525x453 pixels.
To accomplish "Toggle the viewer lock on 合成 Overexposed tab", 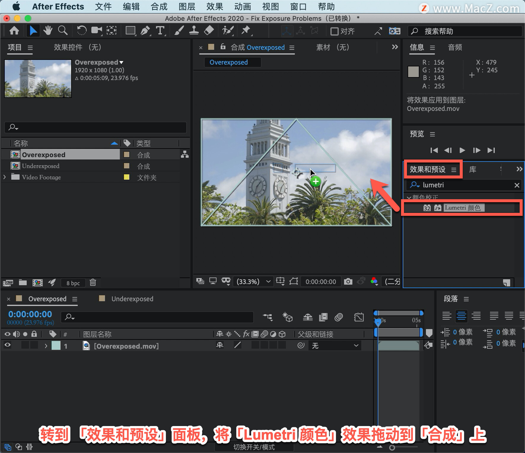I will click(x=223, y=47).
